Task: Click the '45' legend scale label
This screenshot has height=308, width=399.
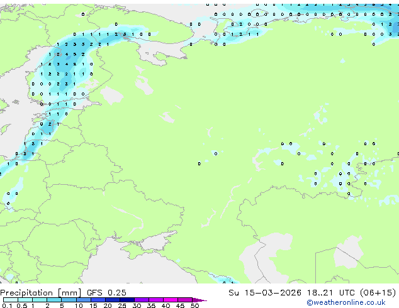Action: tap(181, 305)
